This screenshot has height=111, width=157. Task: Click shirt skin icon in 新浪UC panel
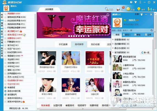pos(142,15)
